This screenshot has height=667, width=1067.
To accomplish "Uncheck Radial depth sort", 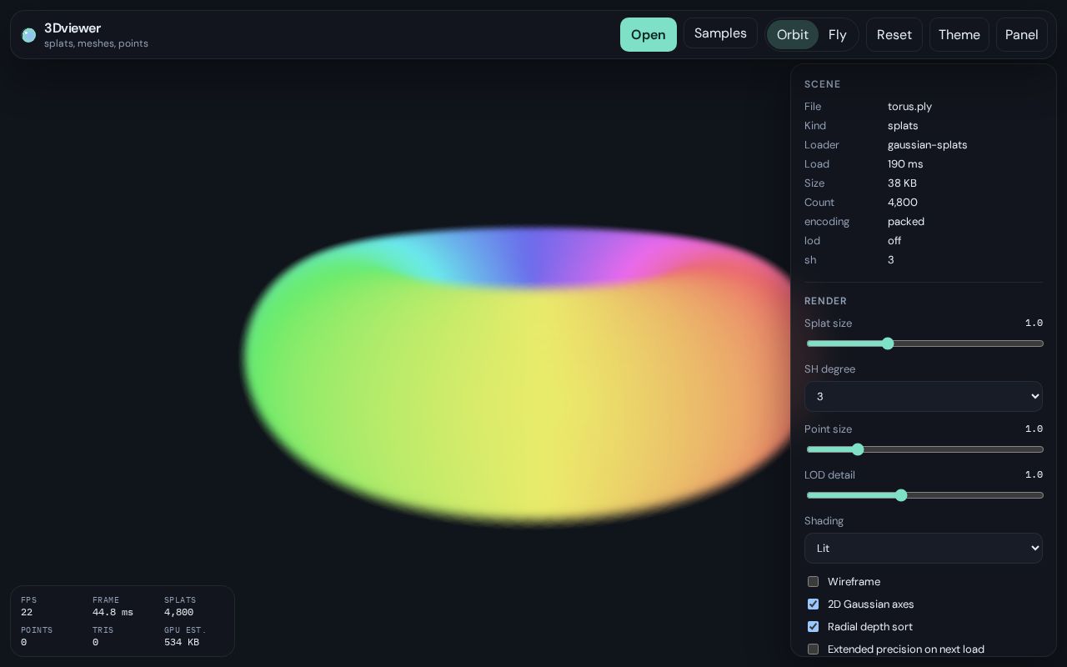I will pos(813,627).
